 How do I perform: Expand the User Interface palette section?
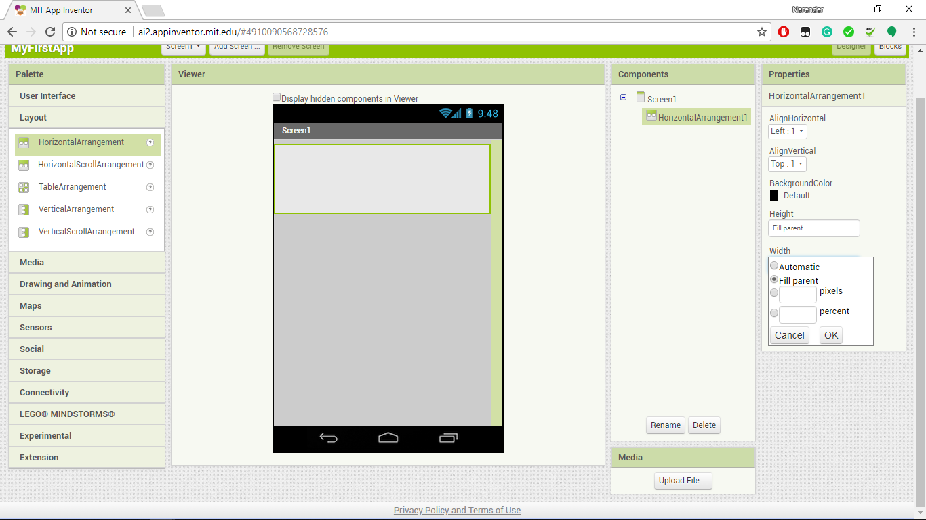87,96
